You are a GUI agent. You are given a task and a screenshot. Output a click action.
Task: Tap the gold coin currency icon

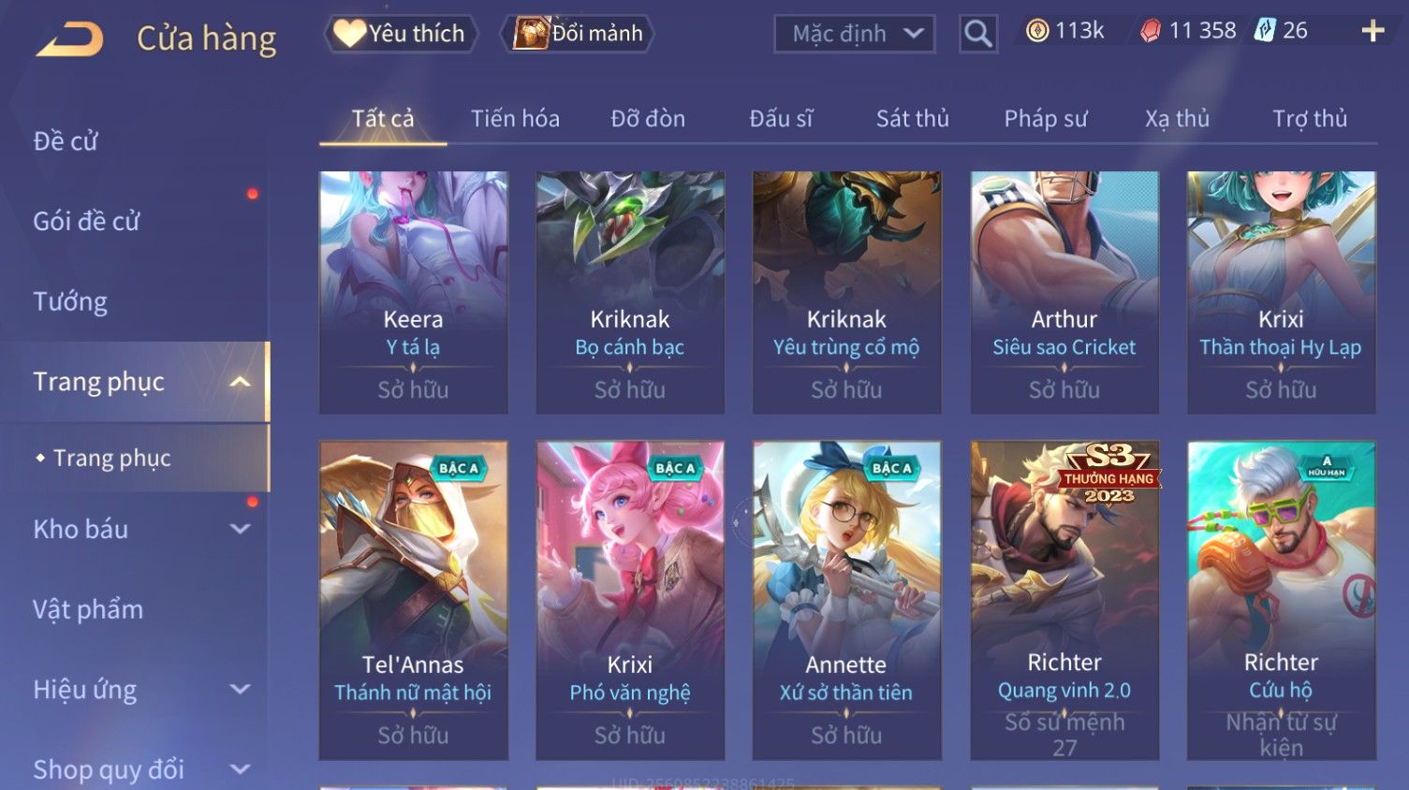[x=1037, y=31]
